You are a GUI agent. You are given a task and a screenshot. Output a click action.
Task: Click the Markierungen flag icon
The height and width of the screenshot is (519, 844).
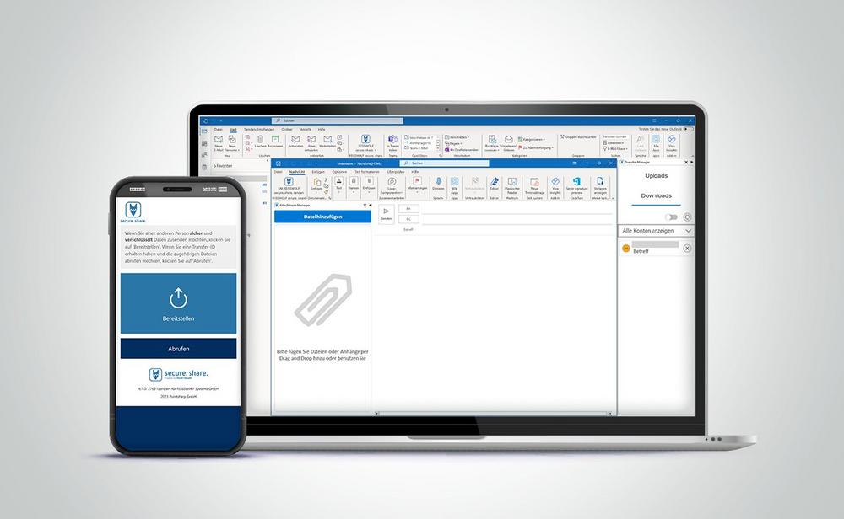point(417,182)
